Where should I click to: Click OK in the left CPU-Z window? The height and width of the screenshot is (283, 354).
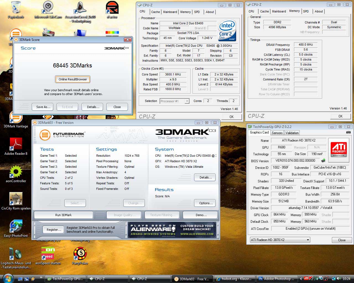click(x=231, y=117)
